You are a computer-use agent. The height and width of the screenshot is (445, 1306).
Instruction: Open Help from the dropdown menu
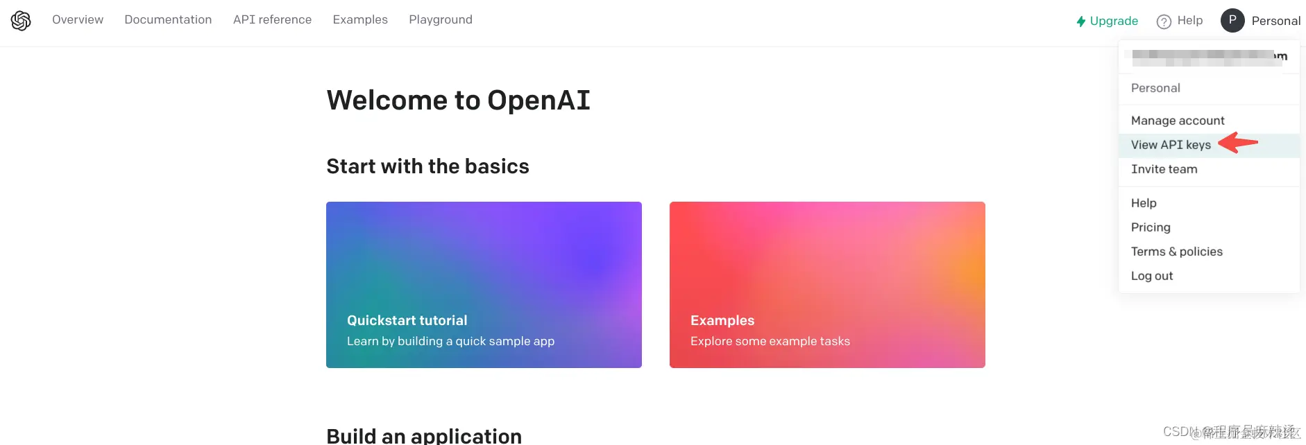(1209, 203)
